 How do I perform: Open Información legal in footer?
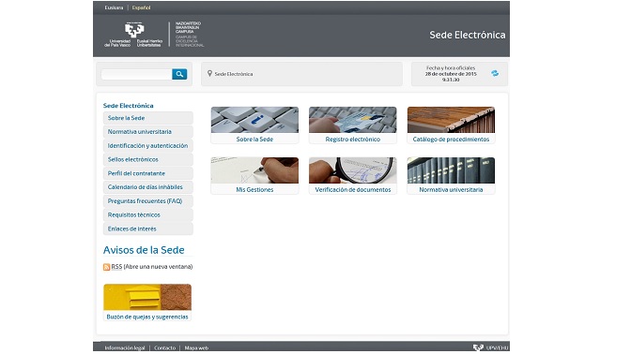(125, 348)
